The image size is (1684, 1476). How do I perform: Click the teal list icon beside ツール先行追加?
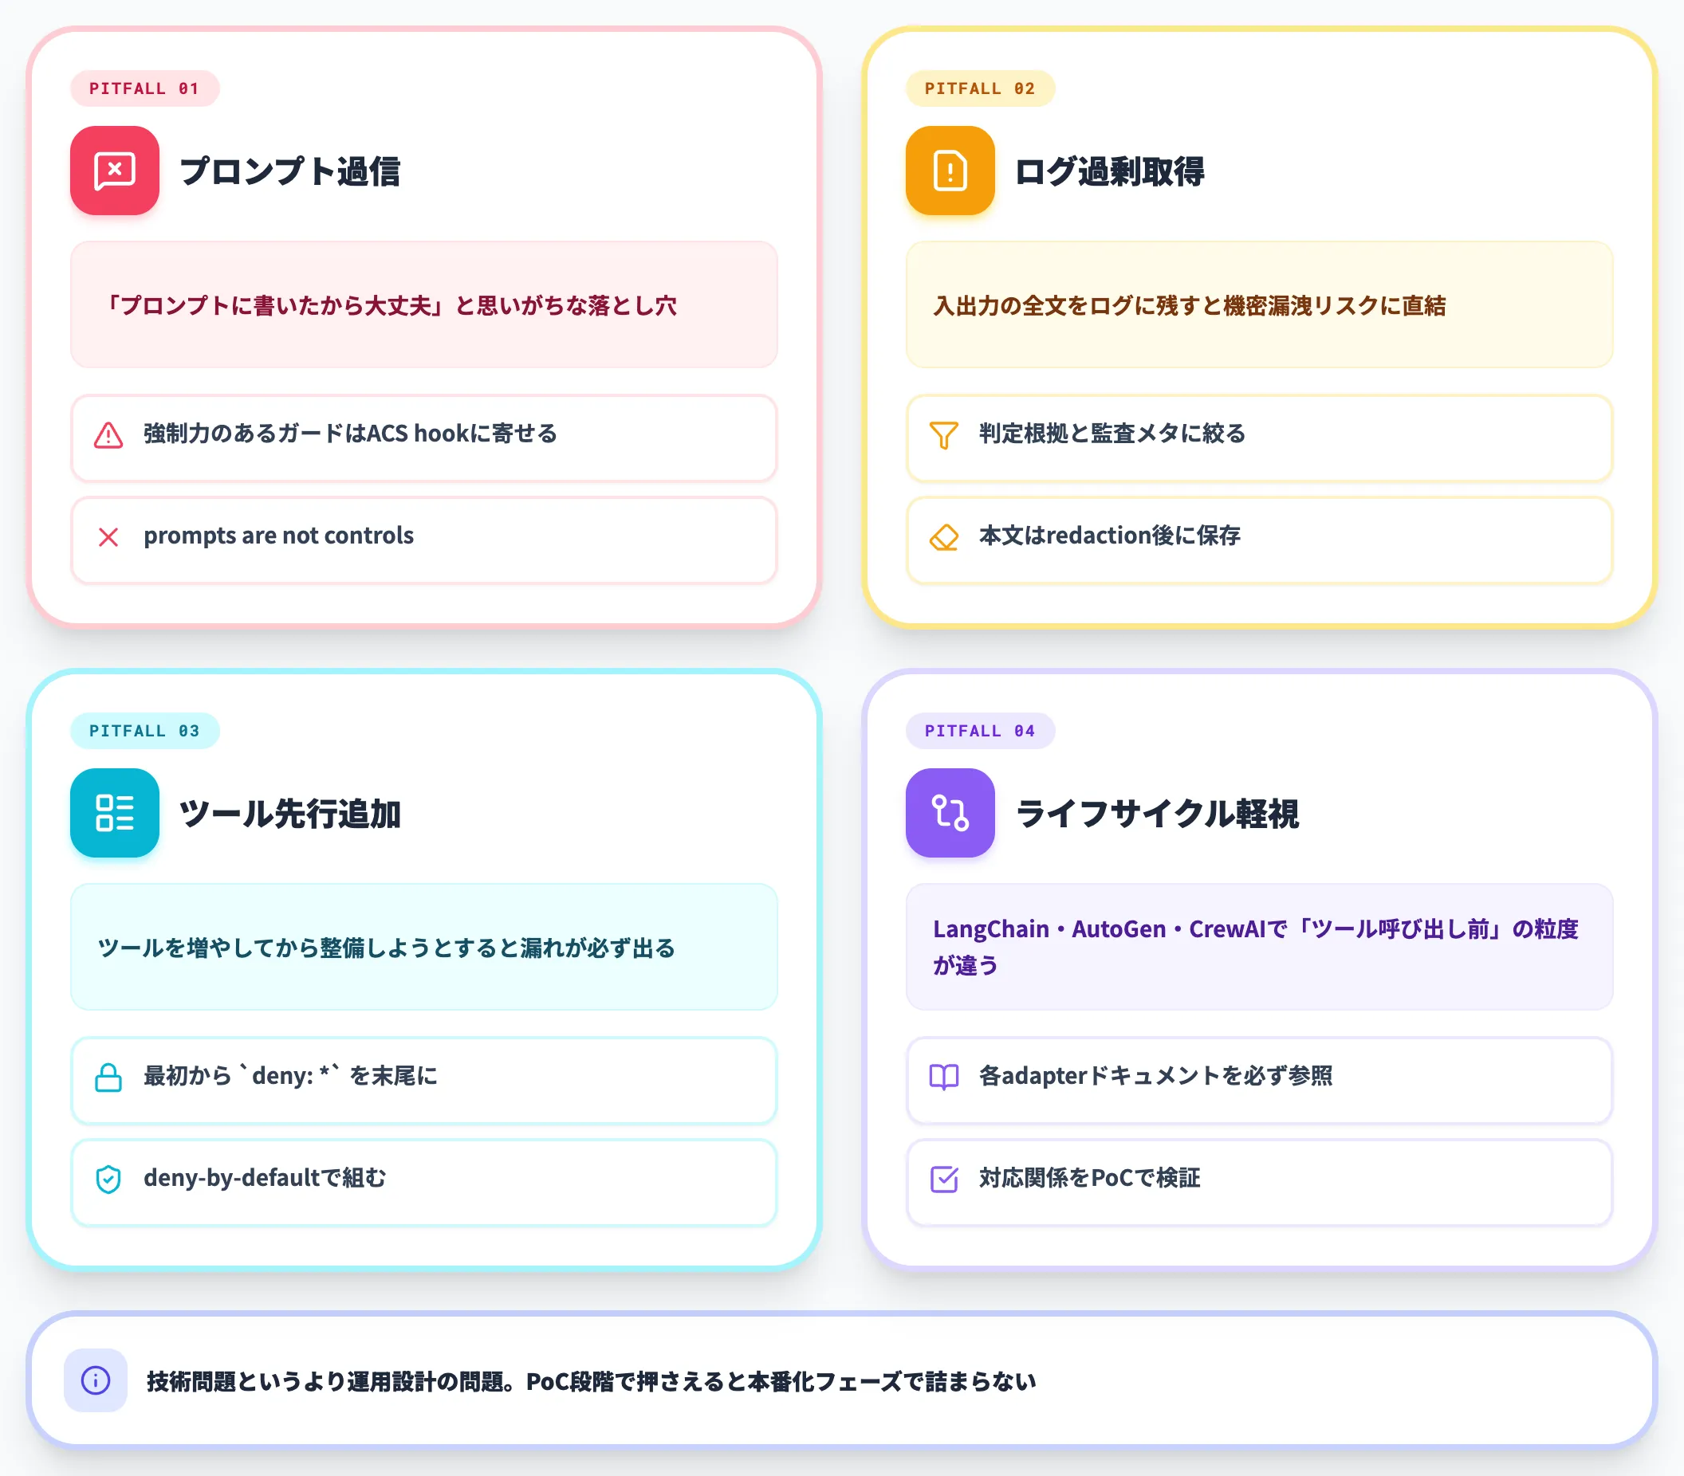coord(115,813)
